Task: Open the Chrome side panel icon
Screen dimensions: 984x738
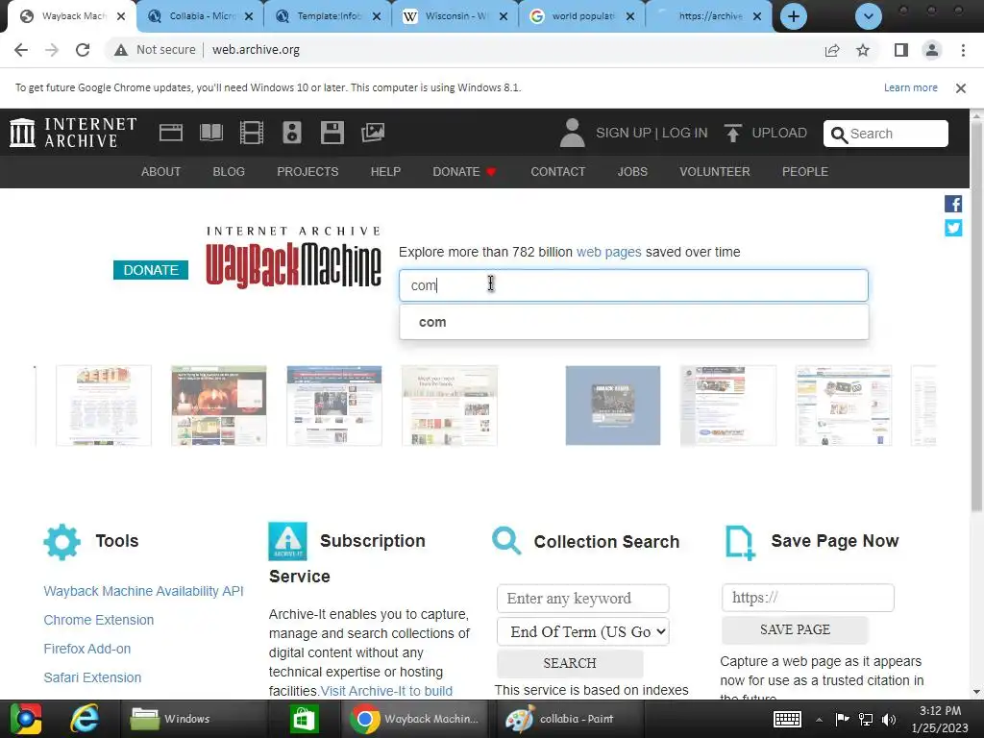Action: [901, 50]
